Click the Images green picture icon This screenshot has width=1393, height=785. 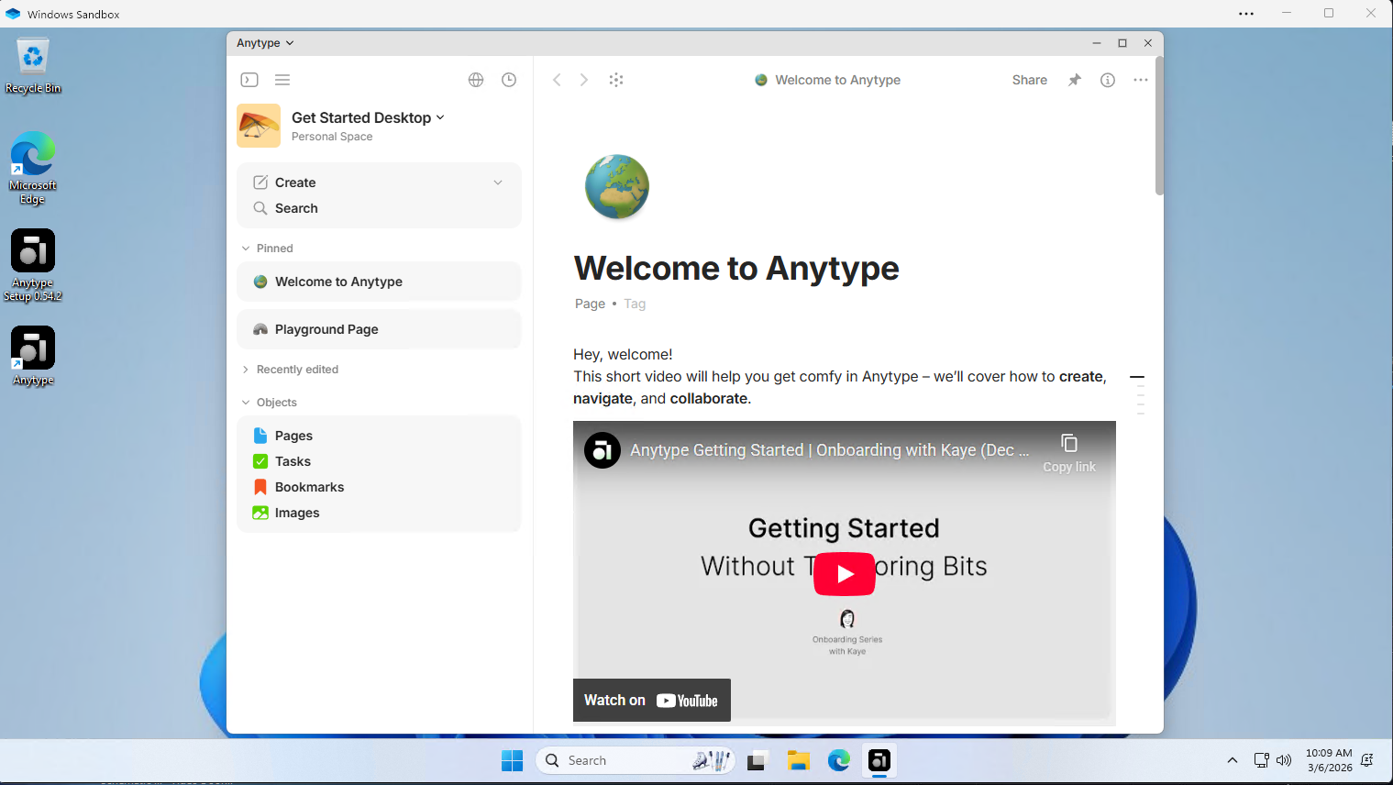260,513
